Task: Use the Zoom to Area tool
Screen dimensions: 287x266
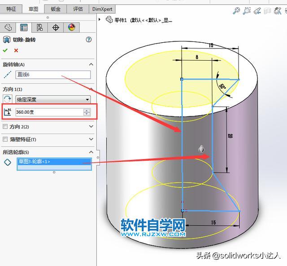Action: (x=247, y=11)
